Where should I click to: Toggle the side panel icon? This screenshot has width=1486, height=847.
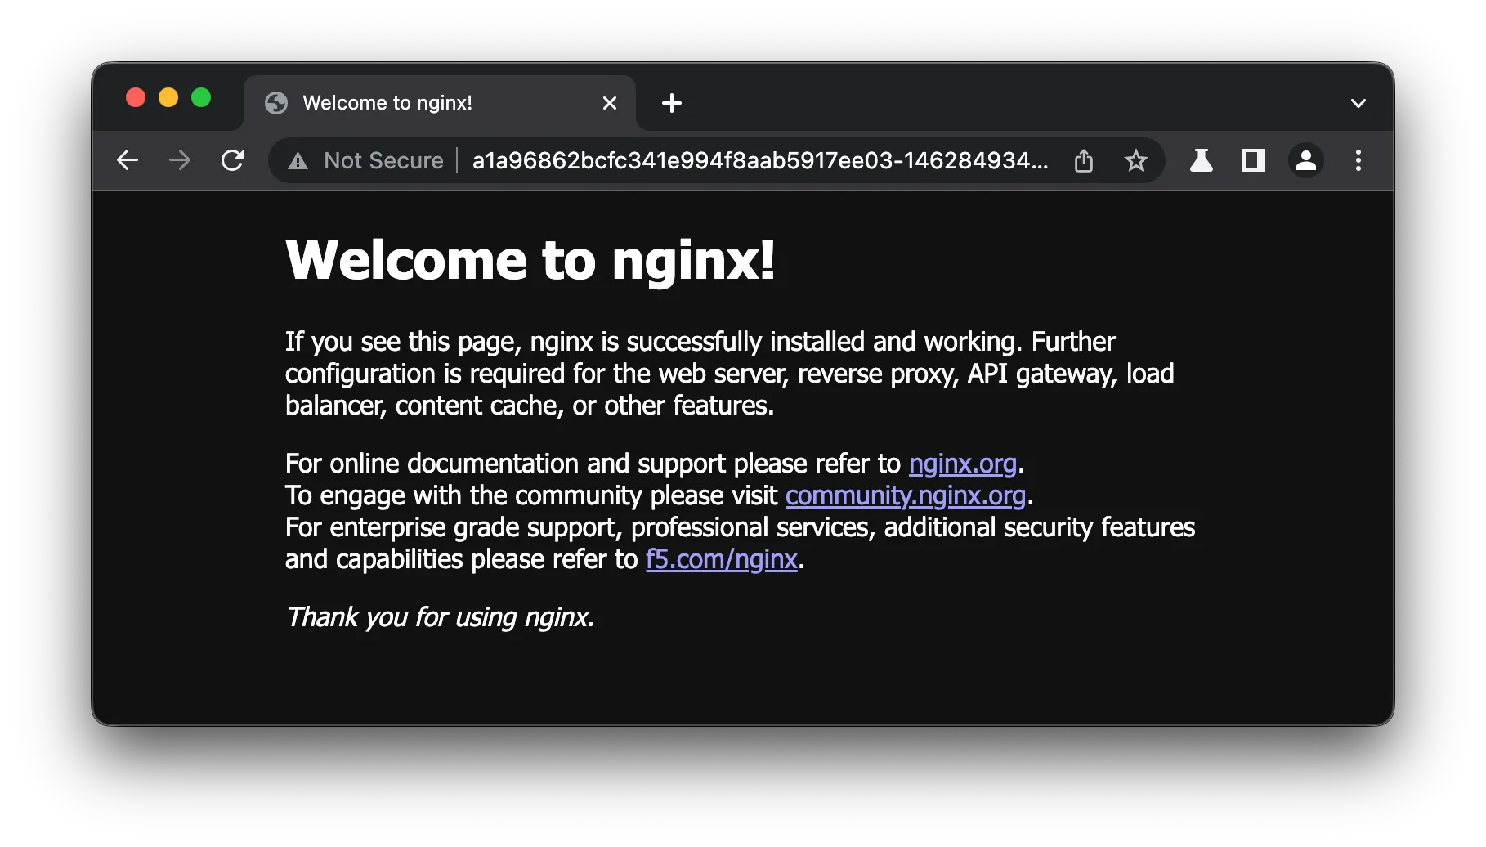[1254, 160]
